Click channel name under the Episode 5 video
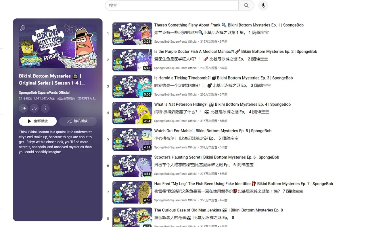The image size is (368, 227). coord(176,147)
